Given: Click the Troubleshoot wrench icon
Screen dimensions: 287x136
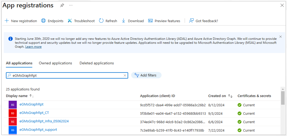Looking at the screenshot, I should coord(70,21).
